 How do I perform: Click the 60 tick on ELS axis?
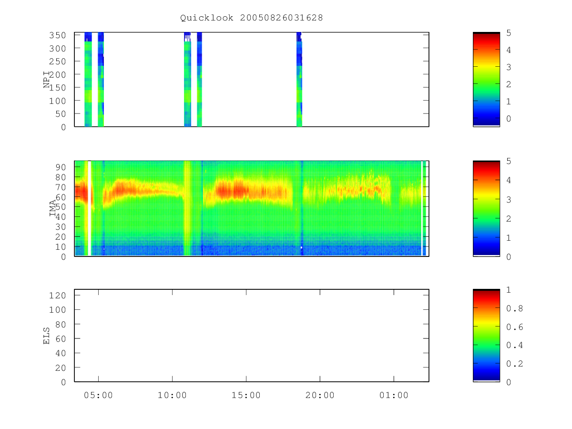[x=61, y=338]
